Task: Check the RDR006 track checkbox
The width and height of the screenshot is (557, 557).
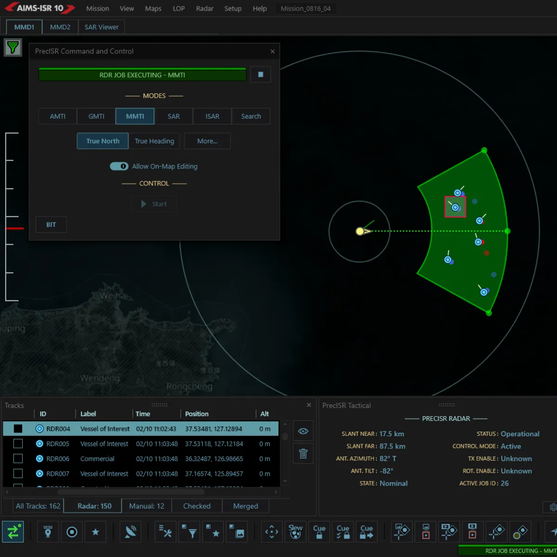Action: (18, 459)
